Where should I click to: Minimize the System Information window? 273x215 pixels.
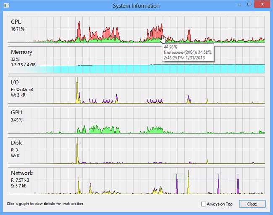point(237,4)
